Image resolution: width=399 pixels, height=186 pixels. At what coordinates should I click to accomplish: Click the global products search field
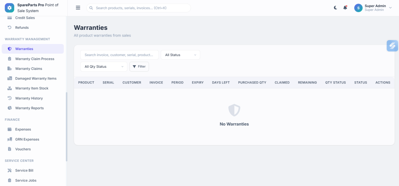pyautogui.click(x=139, y=8)
